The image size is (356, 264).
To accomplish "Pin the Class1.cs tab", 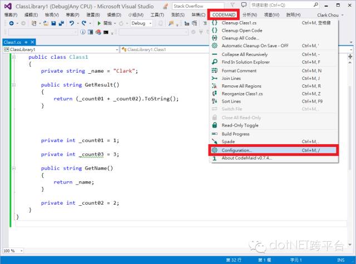I will click(x=26, y=42).
